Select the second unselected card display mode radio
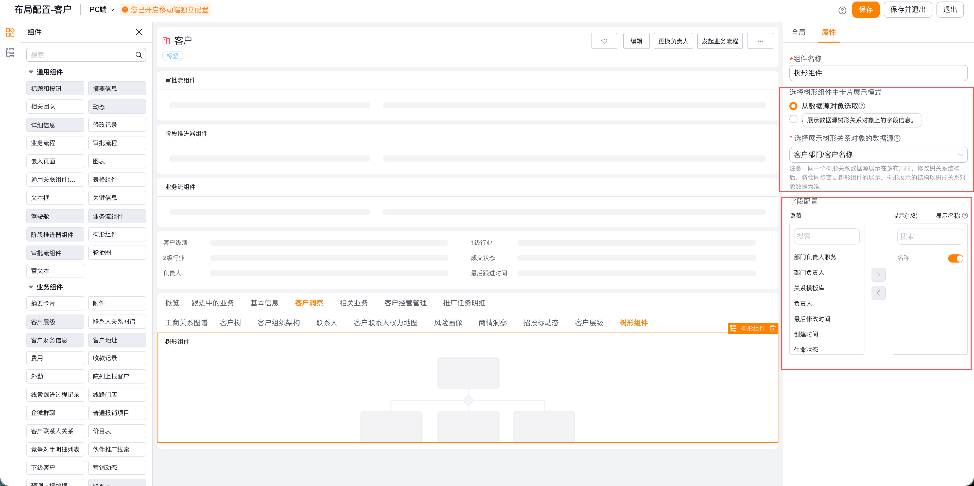Viewport: 974px width, 486px height. pos(793,119)
